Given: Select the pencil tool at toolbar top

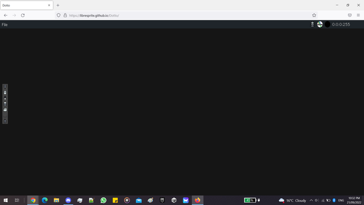Looking at the screenshot, I should pos(5,87).
